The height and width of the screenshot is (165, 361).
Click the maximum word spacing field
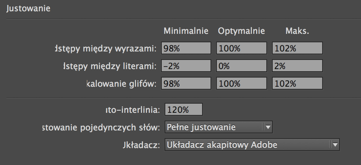coord(297,48)
